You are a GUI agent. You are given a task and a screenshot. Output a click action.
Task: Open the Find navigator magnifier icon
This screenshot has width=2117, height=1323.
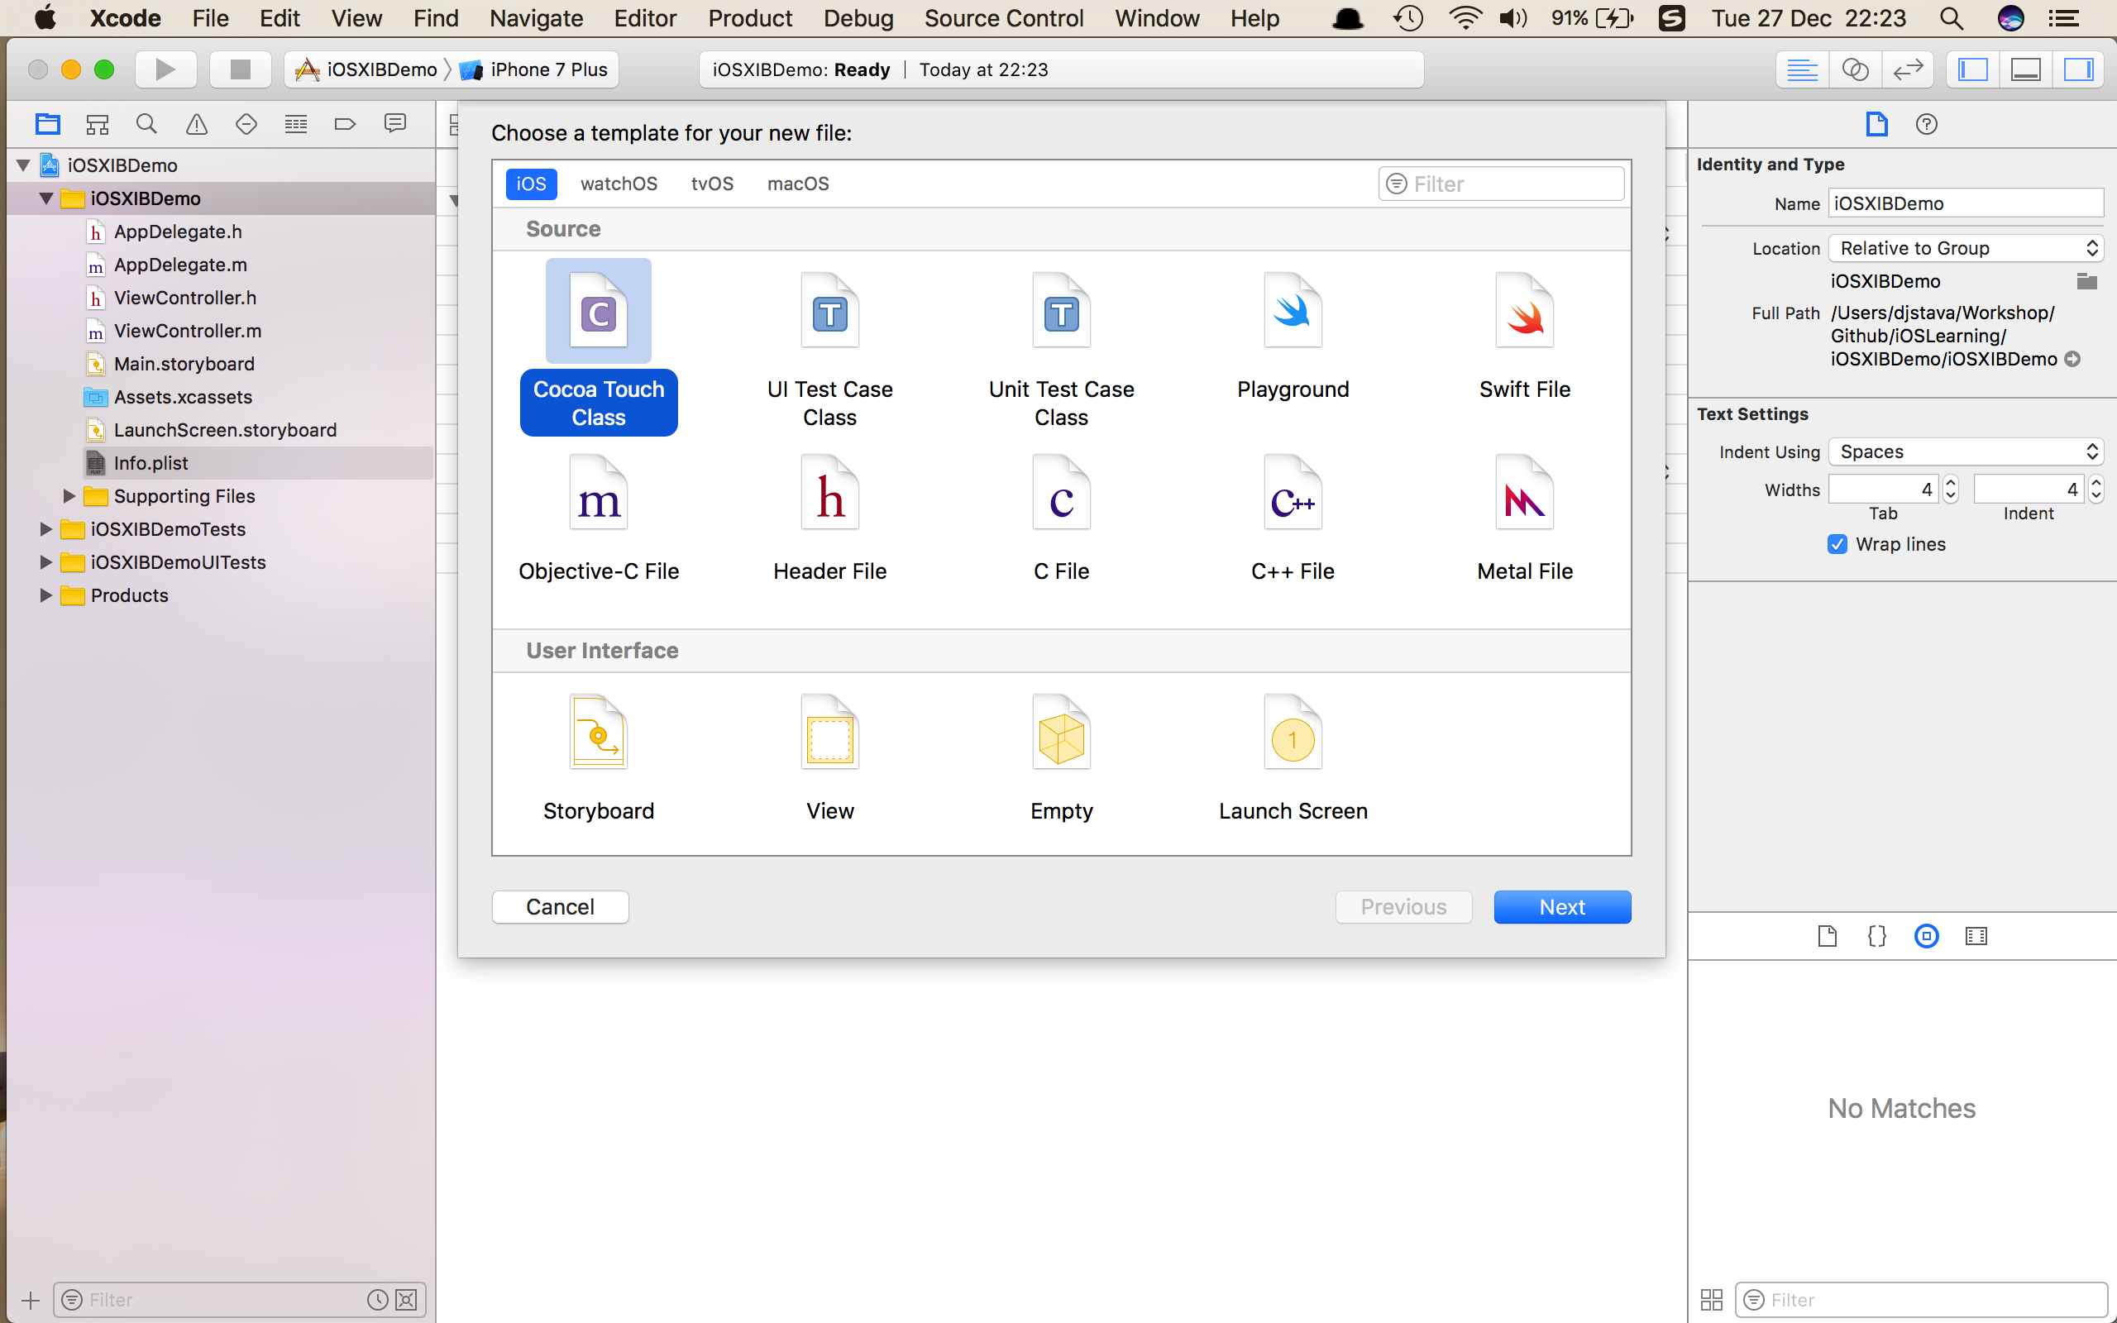tap(147, 124)
